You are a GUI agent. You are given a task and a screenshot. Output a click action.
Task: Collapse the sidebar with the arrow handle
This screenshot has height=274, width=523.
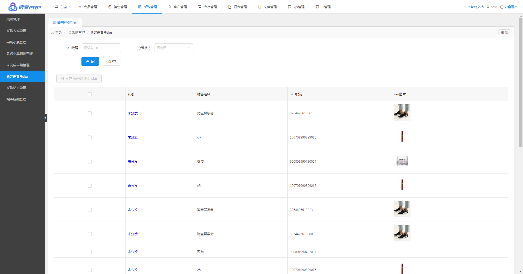[45, 118]
